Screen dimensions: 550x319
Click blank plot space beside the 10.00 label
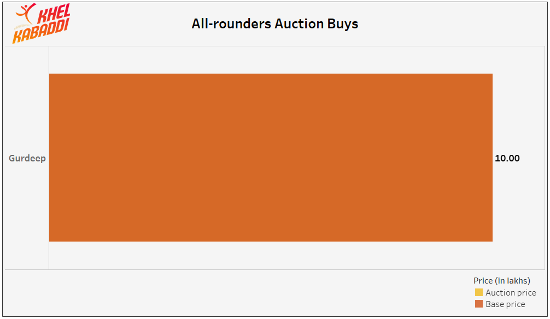pos(533,158)
